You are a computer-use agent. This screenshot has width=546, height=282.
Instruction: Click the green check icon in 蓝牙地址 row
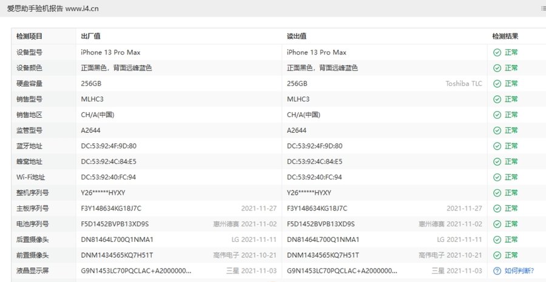497,146
